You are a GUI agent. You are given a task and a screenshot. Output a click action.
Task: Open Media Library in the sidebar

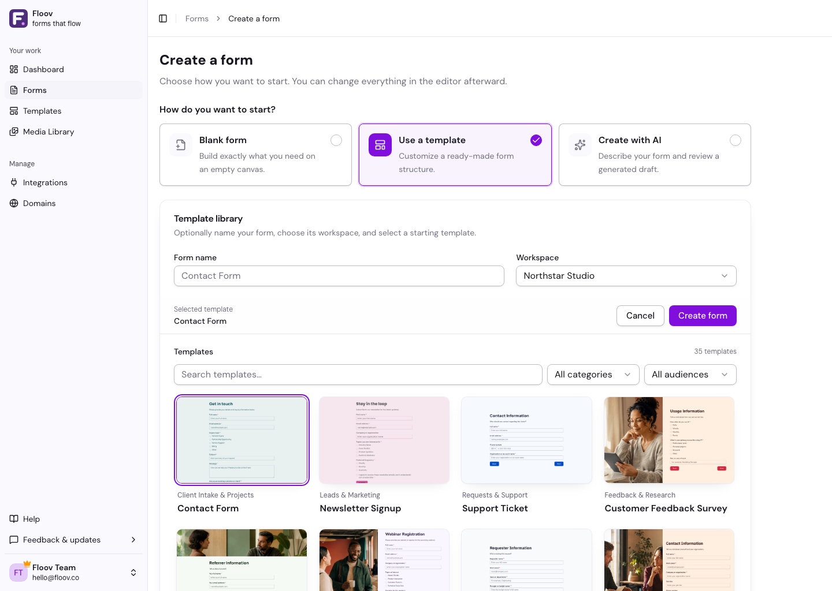click(74, 132)
